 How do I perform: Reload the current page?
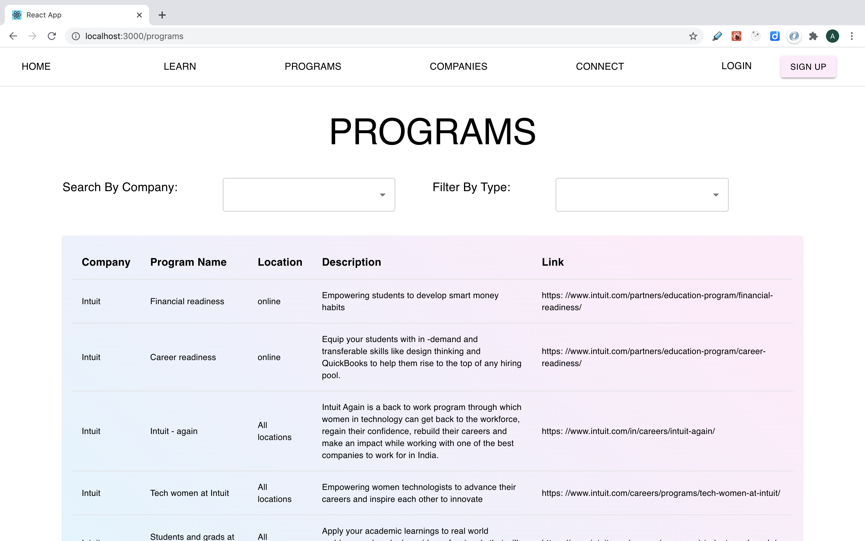[52, 36]
